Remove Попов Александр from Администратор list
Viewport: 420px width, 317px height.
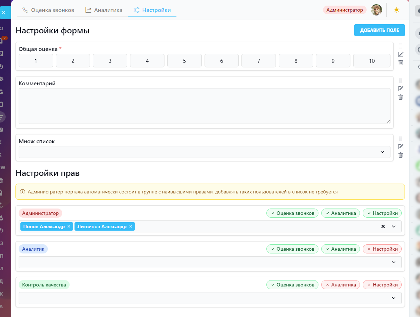69,227
